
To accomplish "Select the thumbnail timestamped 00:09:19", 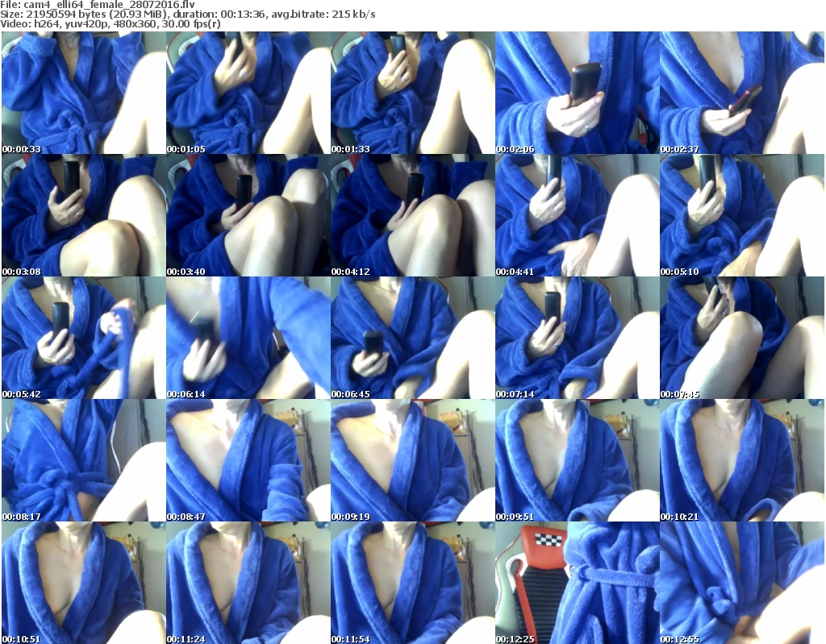I will point(413,461).
